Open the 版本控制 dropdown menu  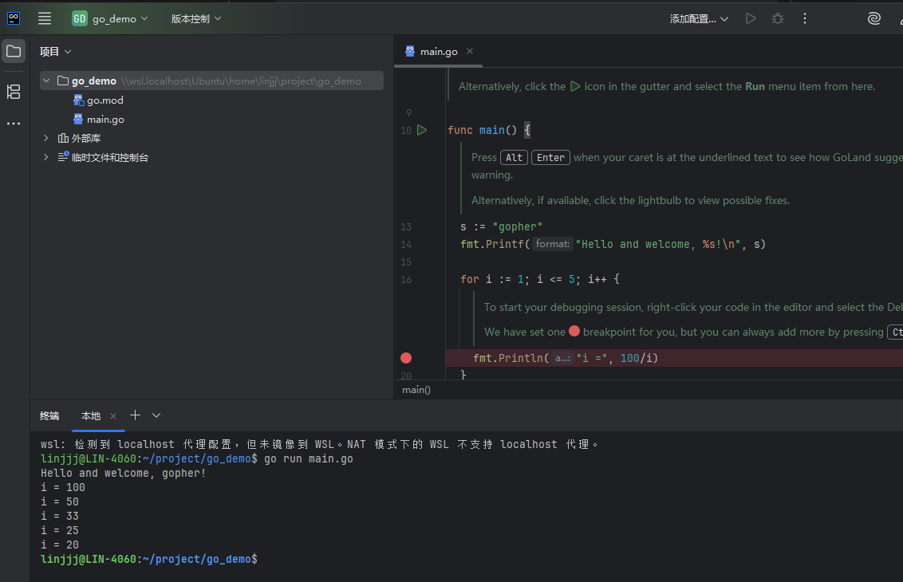click(196, 18)
